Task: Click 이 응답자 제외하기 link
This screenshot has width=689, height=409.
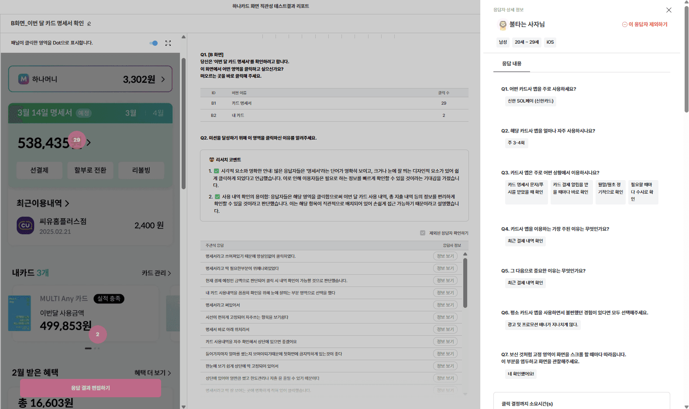Action: click(x=644, y=24)
